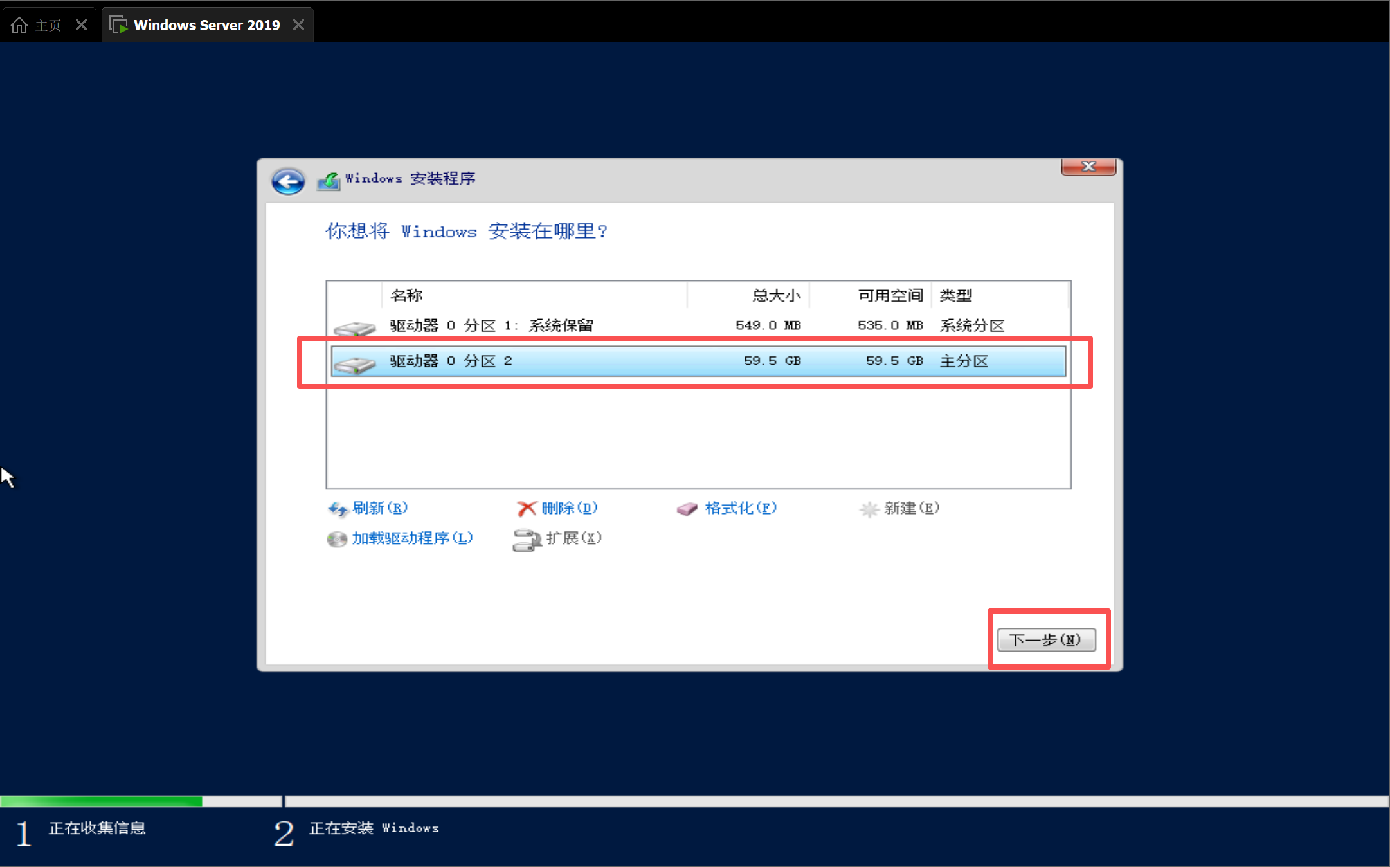Click the 格式化(F) link

pos(741,508)
